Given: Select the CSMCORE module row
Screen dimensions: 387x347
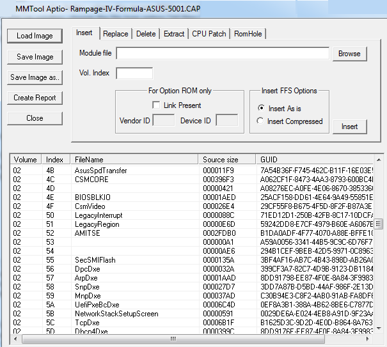Looking at the screenshot, I should pos(192,180).
